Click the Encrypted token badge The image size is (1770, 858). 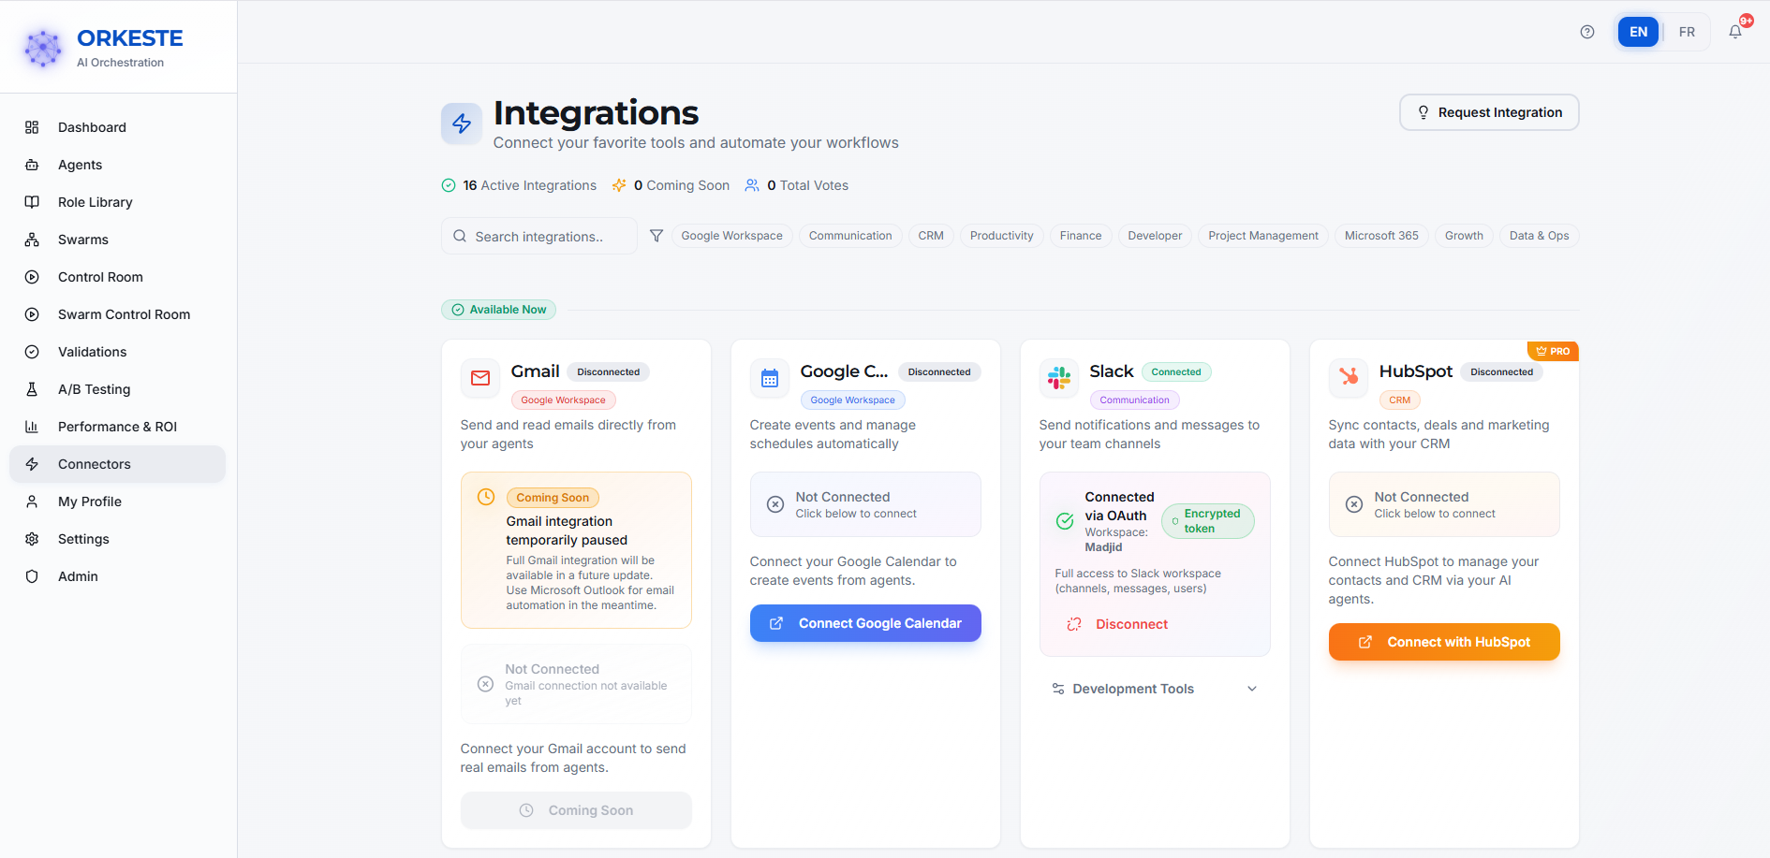tap(1208, 521)
